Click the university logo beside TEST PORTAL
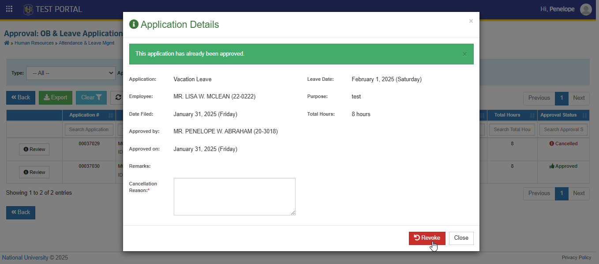 (28, 9)
